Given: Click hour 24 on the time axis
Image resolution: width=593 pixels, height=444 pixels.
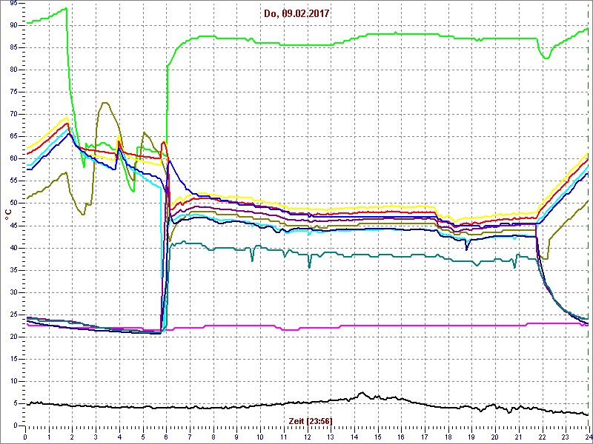Looking at the screenshot, I should point(588,436).
